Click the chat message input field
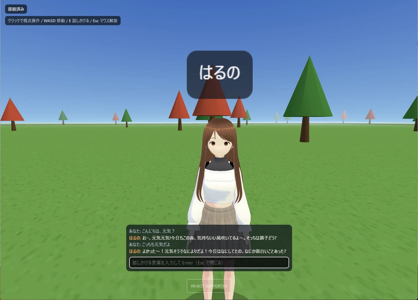The image size is (418, 300). pyautogui.click(x=209, y=262)
